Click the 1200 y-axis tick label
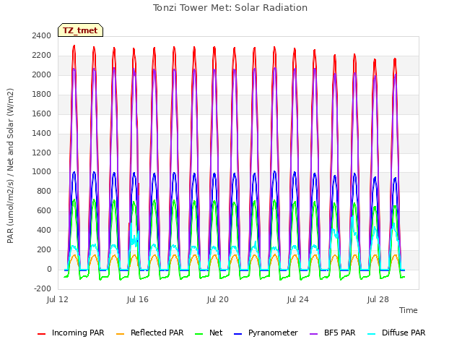 [x=42, y=153]
